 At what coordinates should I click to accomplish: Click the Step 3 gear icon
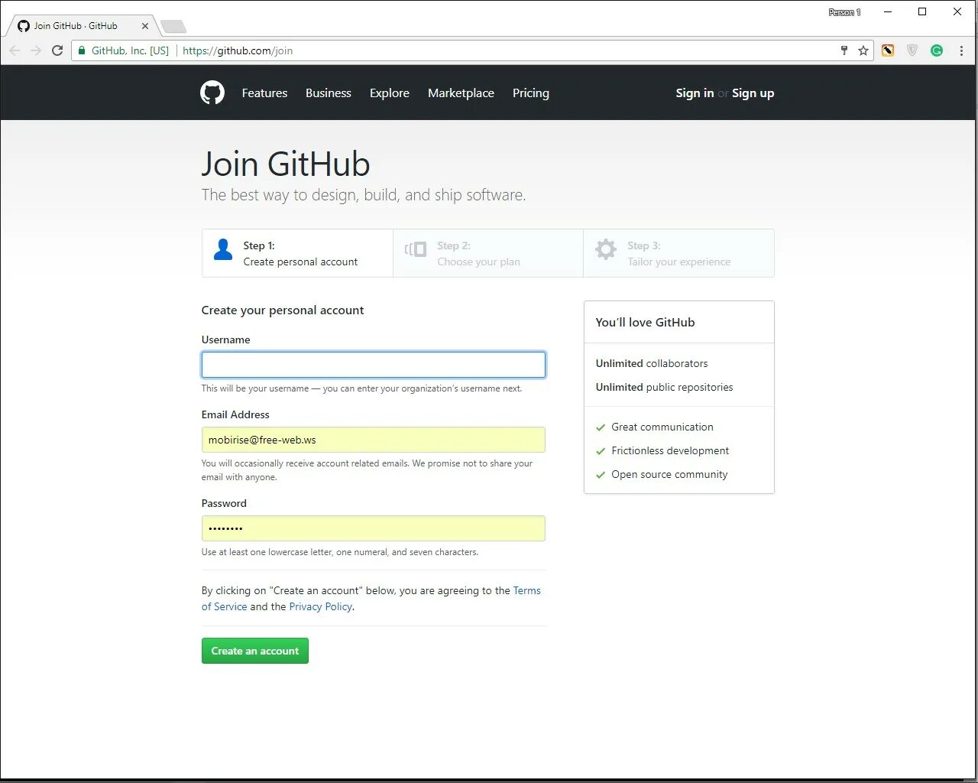(606, 249)
